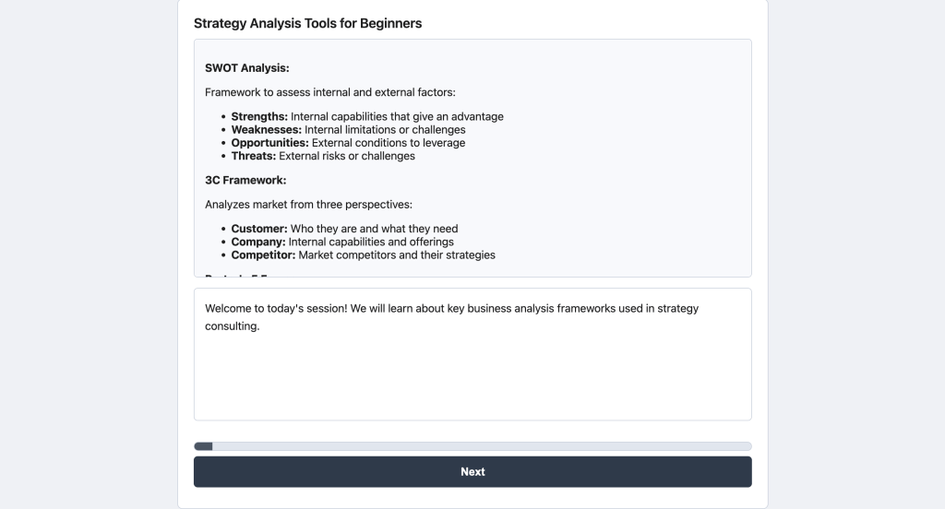Click the Next button

pos(472,471)
